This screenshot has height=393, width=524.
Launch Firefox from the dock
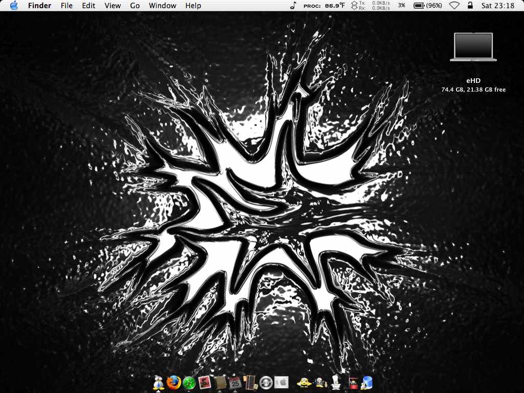coord(174,382)
